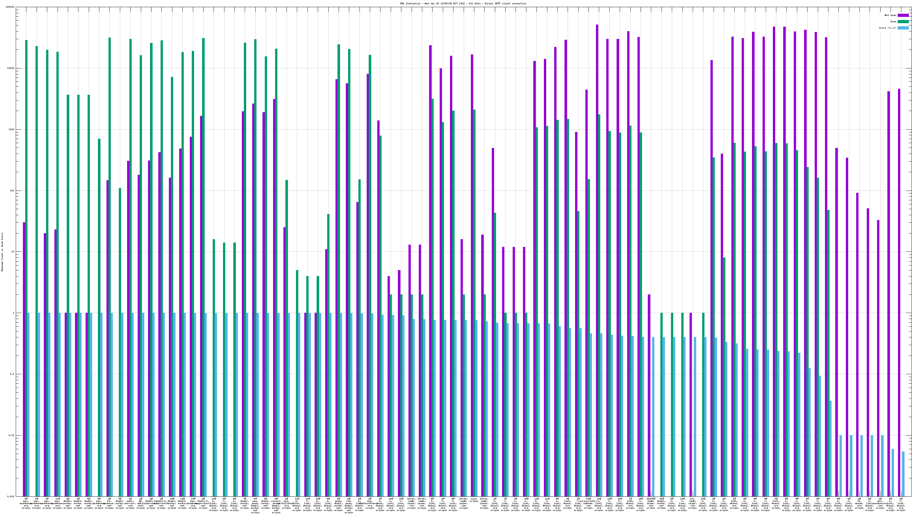Select the apews.org x-axis label
This screenshot has width=916, height=515.
[859, 503]
